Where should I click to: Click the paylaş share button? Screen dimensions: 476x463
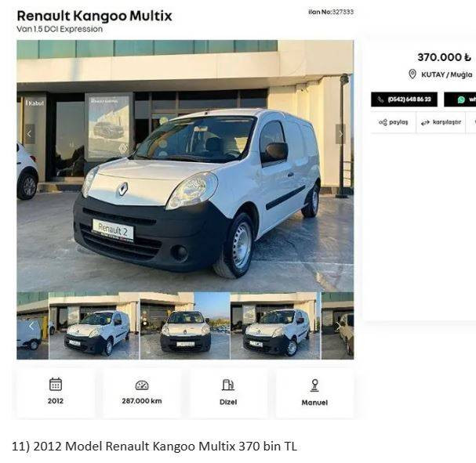click(x=394, y=122)
